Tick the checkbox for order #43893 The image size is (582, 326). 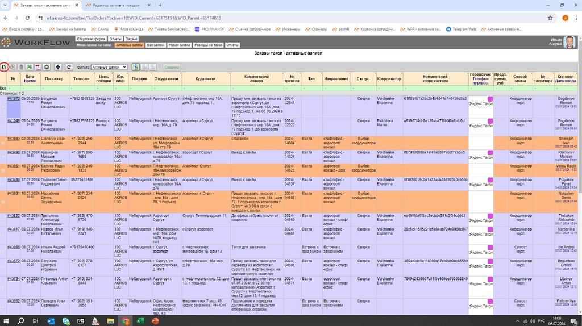coord(3,144)
